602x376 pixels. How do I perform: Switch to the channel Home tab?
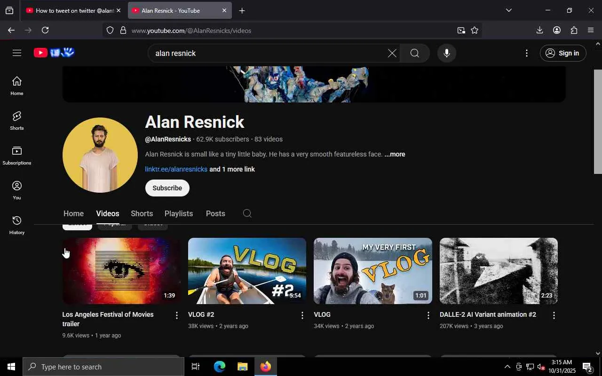point(73,213)
